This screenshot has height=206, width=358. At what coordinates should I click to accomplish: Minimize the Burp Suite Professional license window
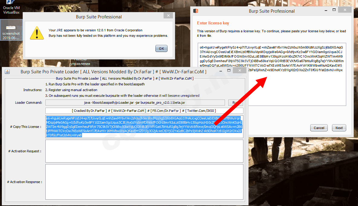[326, 10]
